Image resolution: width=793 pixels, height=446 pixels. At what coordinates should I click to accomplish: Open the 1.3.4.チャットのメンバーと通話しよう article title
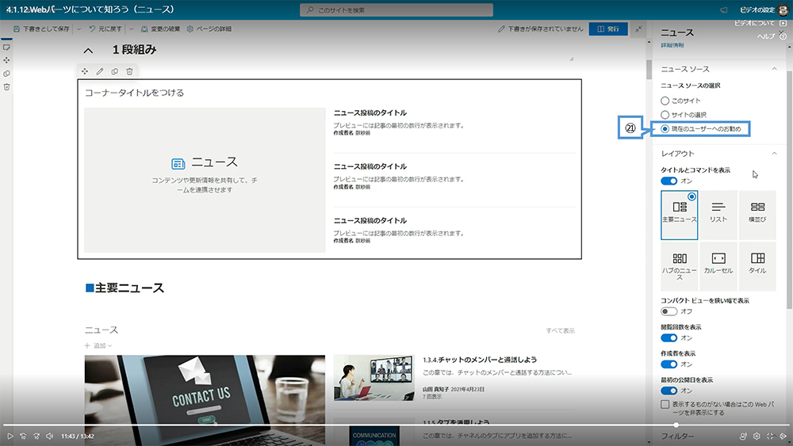point(480,360)
